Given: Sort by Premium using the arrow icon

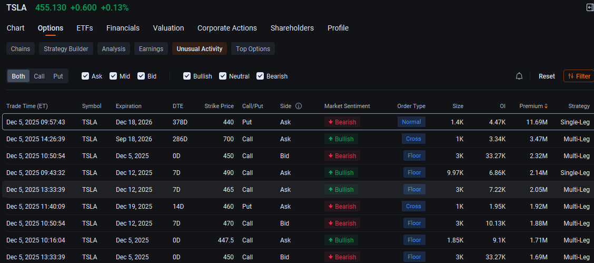Looking at the screenshot, I should (546, 106).
